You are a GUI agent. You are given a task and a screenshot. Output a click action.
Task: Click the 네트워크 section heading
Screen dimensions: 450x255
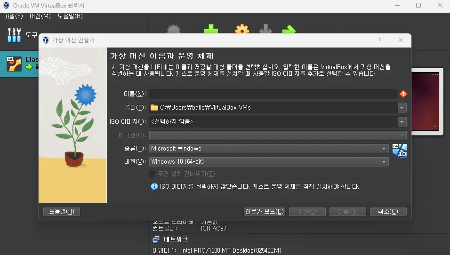click(176, 239)
